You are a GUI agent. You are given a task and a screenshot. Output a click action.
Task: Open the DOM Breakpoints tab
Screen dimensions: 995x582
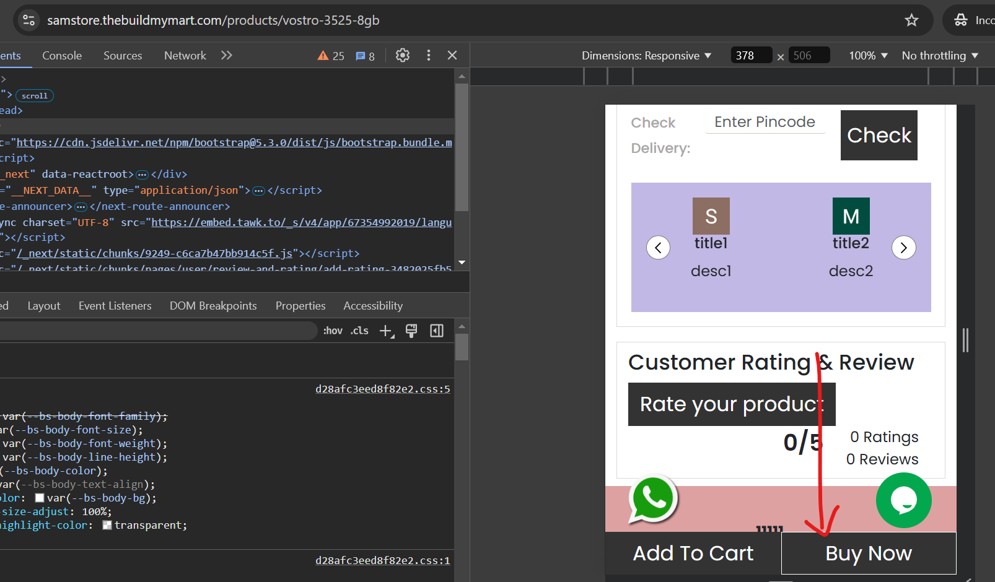click(213, 306)
